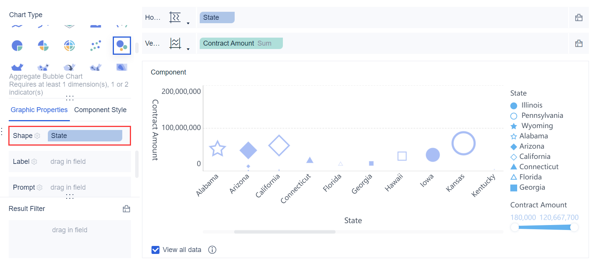Uncheck the View all data checkbox
The image size is (595, 260).
click(x=155, y=250)
